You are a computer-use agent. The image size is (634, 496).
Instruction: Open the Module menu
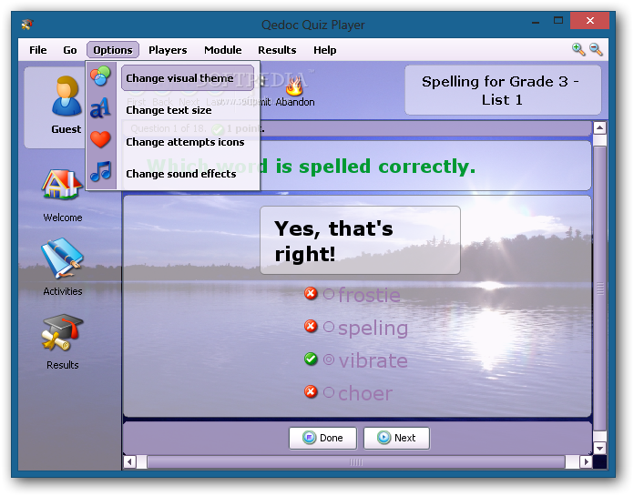(223, 50)
